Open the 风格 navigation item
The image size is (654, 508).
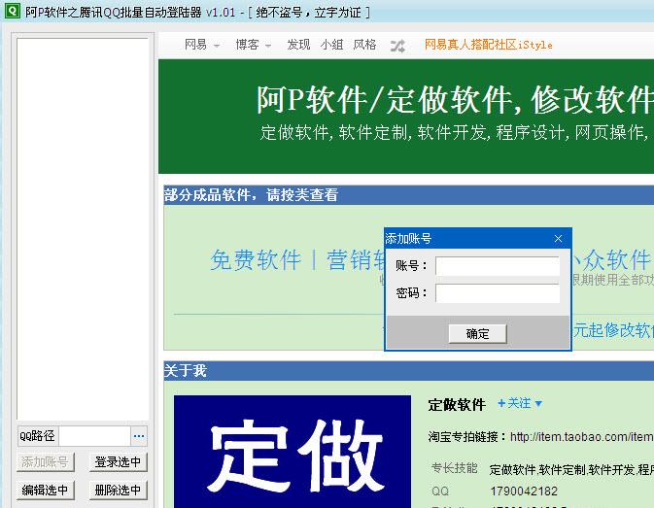point(364,45)
